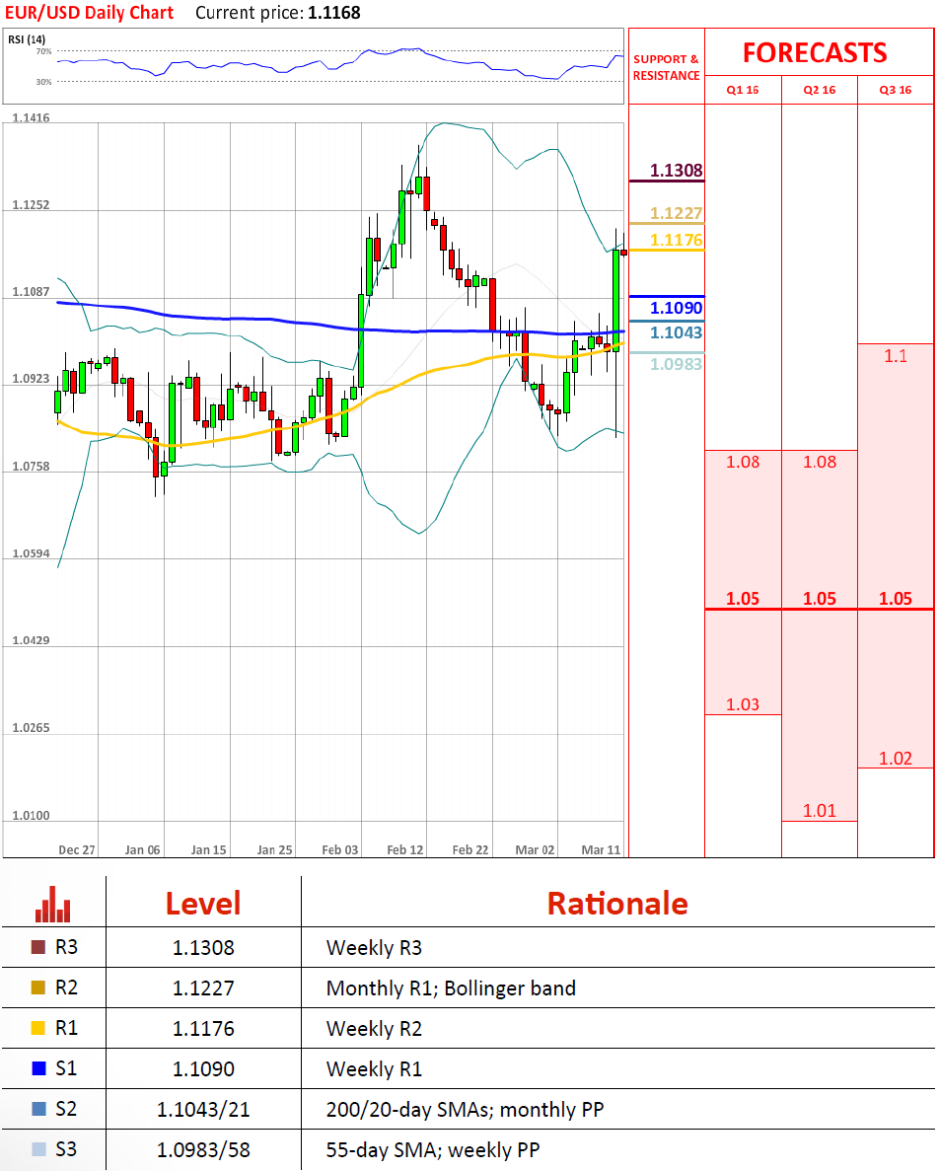Click the 1.1090 cell in Level column
This screenshot has height=1171, width=938.
[x=203, y=1068]
